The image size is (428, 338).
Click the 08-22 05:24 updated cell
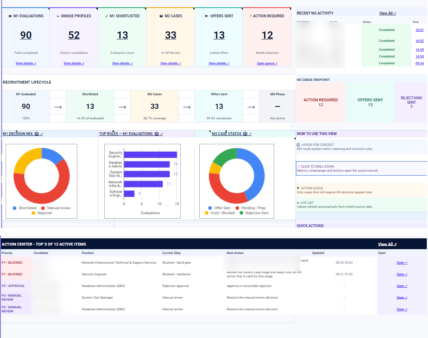[344, 263]
